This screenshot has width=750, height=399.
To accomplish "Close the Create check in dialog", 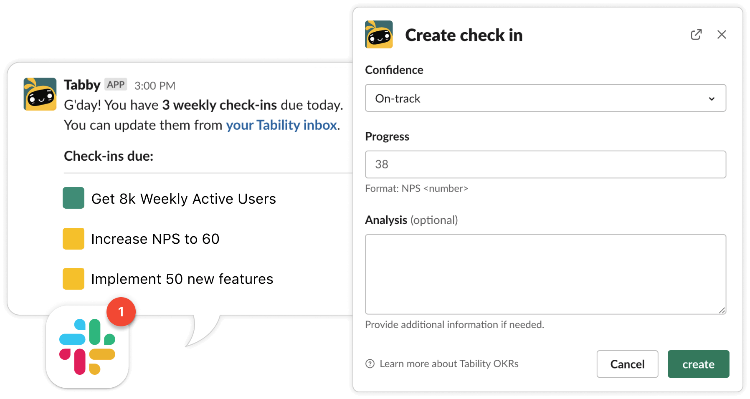I will point(722,35).
